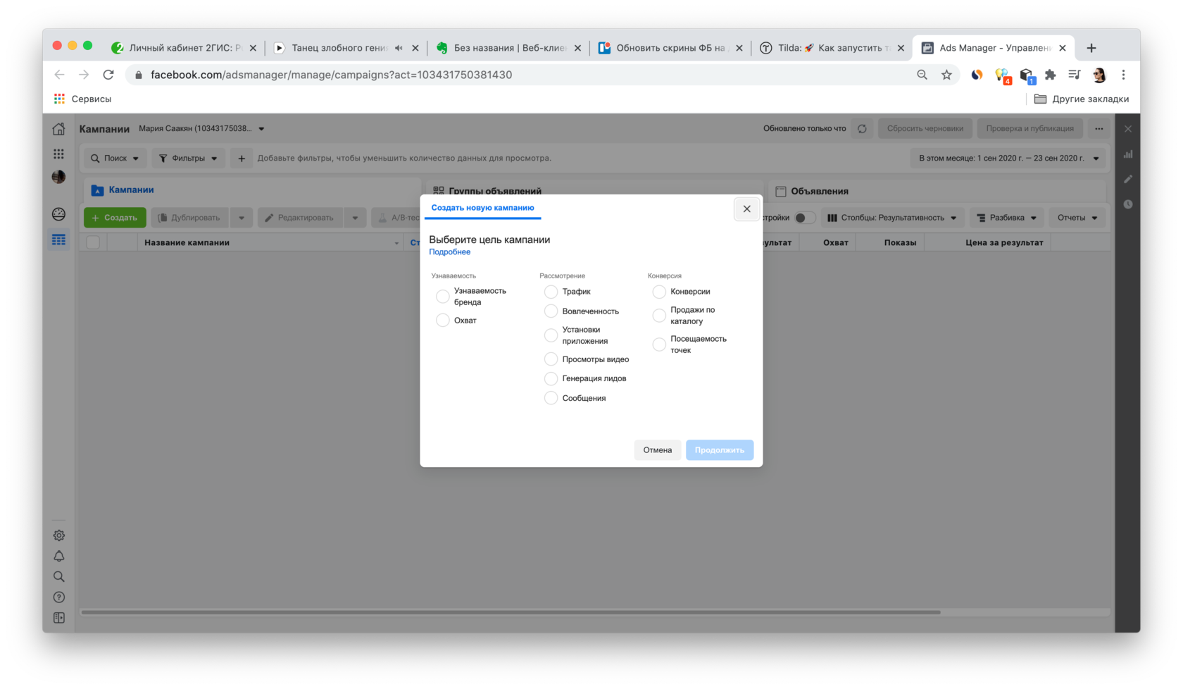Click the help question mark icon

[59, 597]
